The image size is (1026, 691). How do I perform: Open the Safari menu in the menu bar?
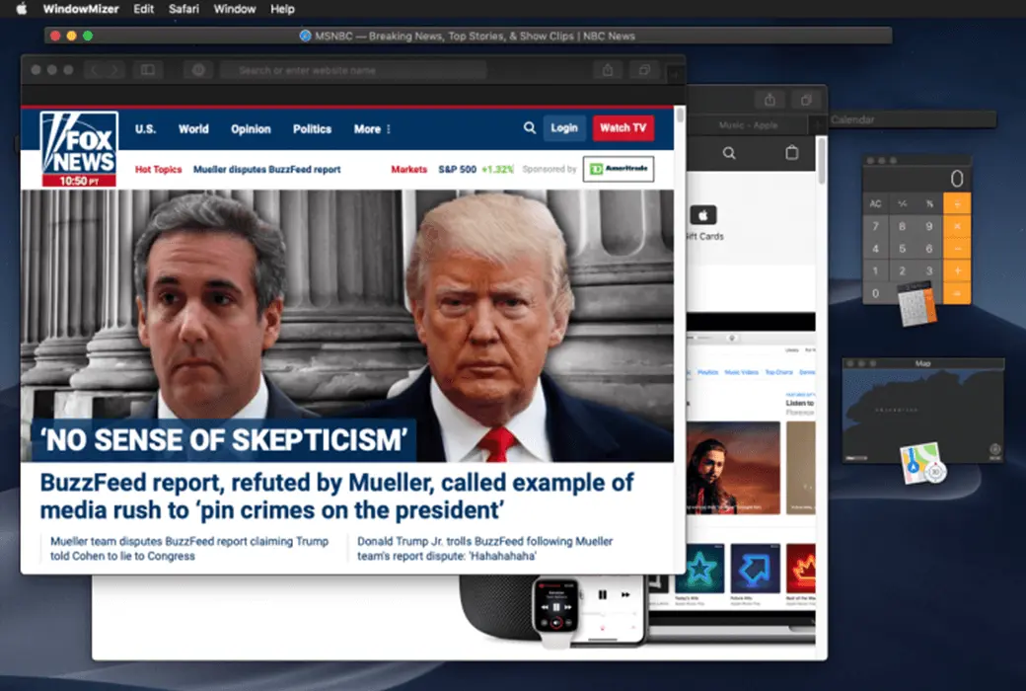click(183, 9)
